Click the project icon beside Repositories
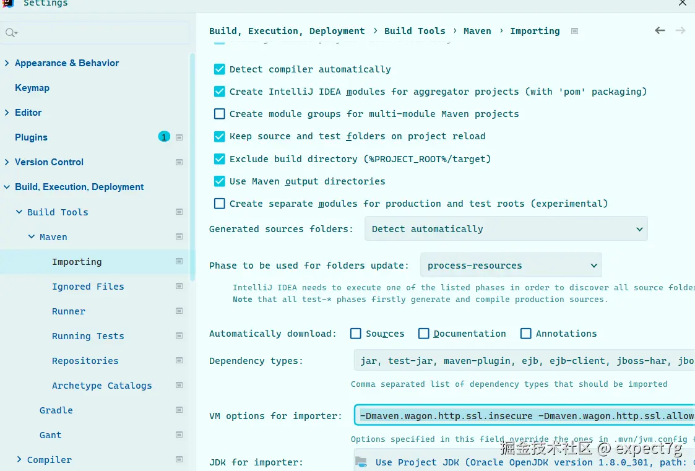Image resolution: width=695 pixels, height=471 pixels. (179, 361)
